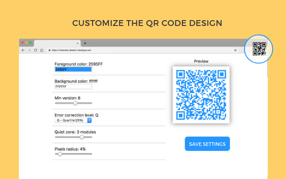
Task: Click the blue QR code preview image
Action: (x=201, y=95)
